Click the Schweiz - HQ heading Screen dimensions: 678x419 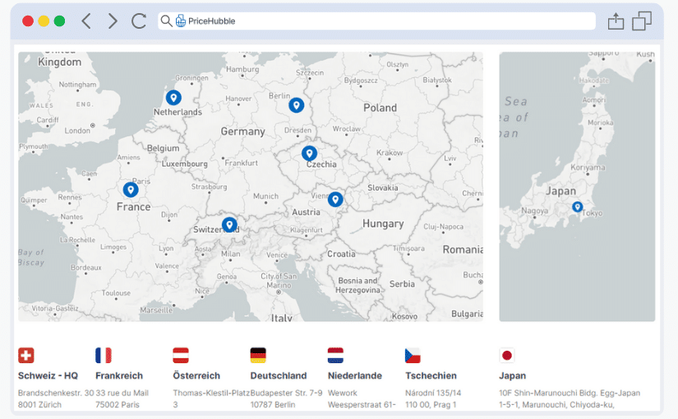[x=48, y=375]
